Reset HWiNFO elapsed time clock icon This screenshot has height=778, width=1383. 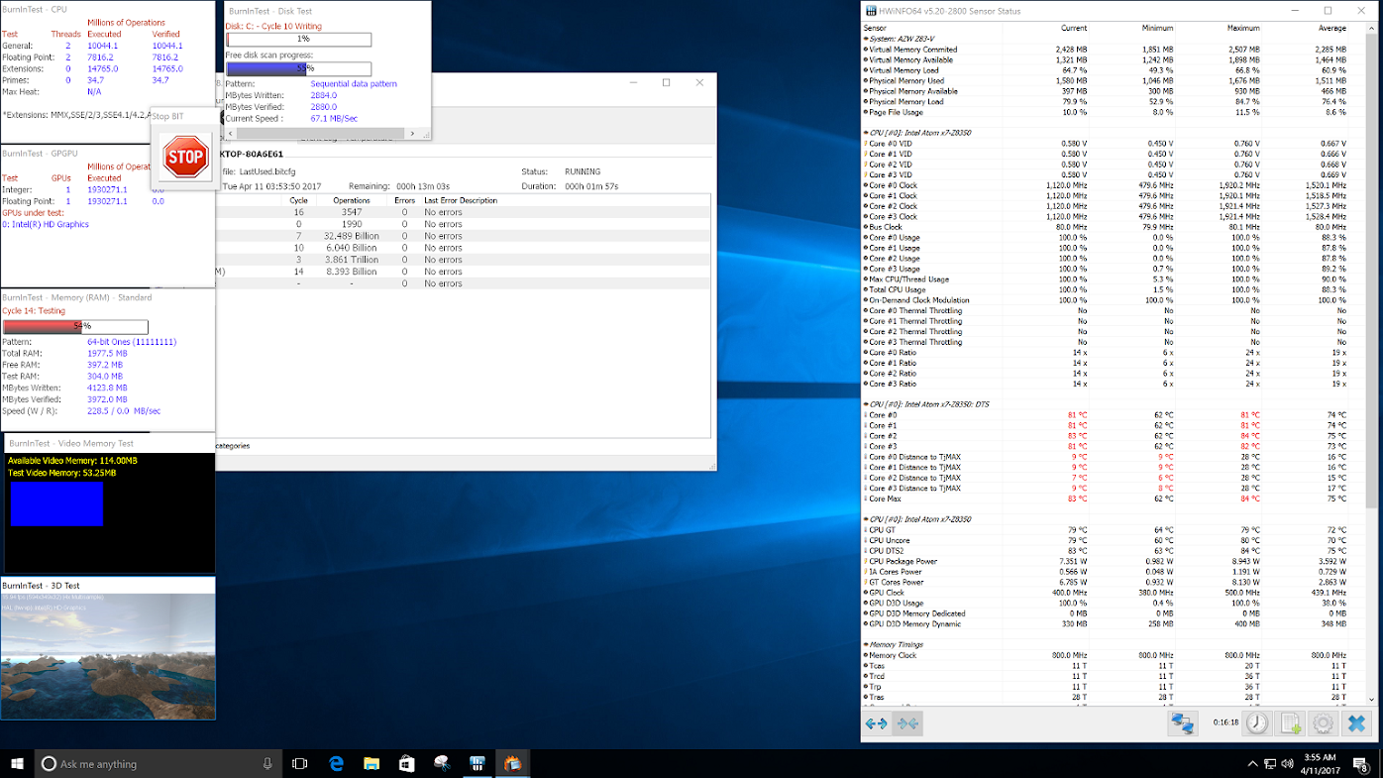[x=1257, y=723]
